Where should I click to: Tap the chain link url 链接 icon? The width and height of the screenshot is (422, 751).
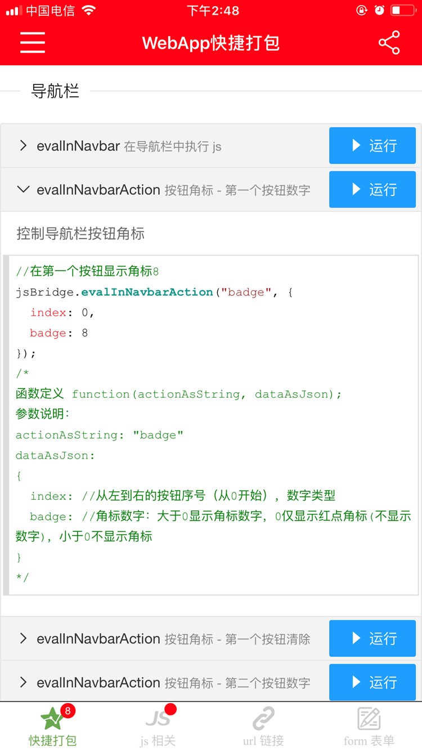263,718
